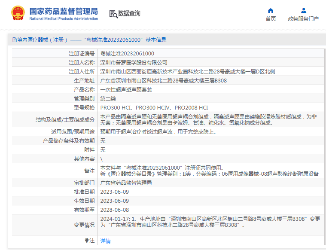Screen dimensions: 326x250
Task: Click 无 value in 产品储存条件及有效期 row
Action: pyautogui.click(x=103, y=140)
